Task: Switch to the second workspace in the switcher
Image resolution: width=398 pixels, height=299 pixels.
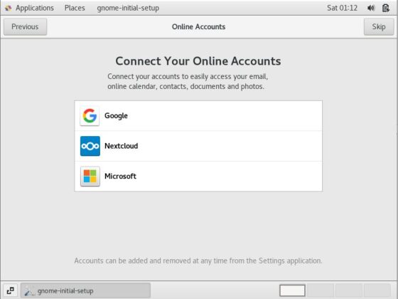Action: click(x=321, y=290)
